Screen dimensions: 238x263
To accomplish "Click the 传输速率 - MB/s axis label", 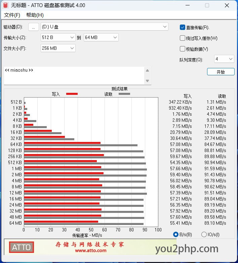I will tap(87, 235).
